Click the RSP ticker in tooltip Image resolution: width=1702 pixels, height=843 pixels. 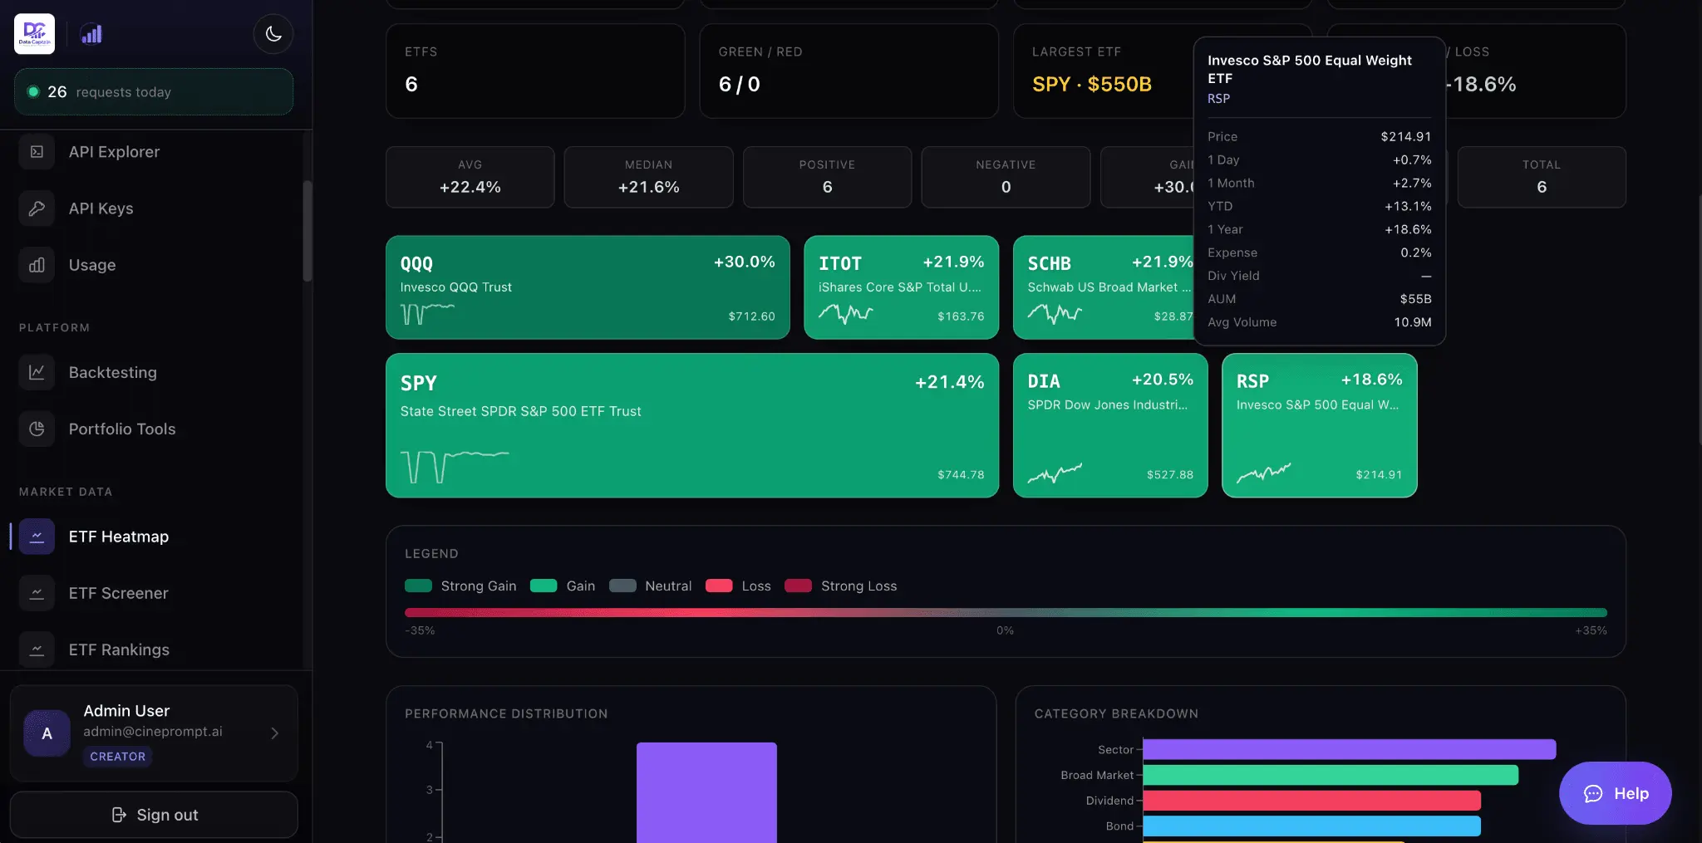[1218, 98]
